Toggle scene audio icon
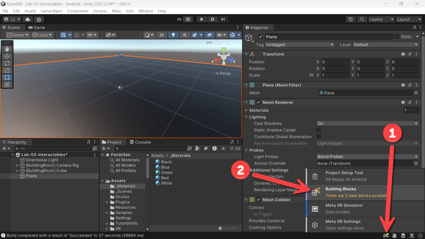Image resolution: width=425 pixels, height=239 pixels. coord(185,35)
